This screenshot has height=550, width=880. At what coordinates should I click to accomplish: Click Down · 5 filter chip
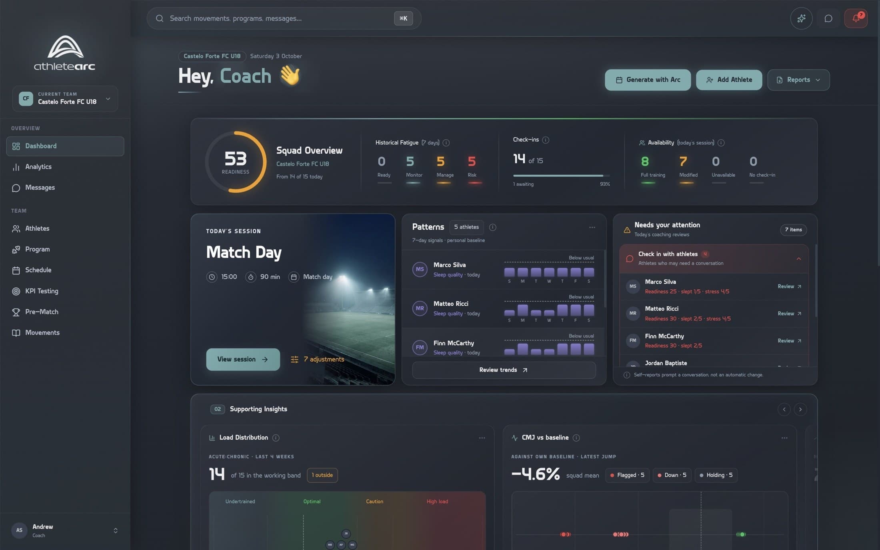[x=672, y=475]
